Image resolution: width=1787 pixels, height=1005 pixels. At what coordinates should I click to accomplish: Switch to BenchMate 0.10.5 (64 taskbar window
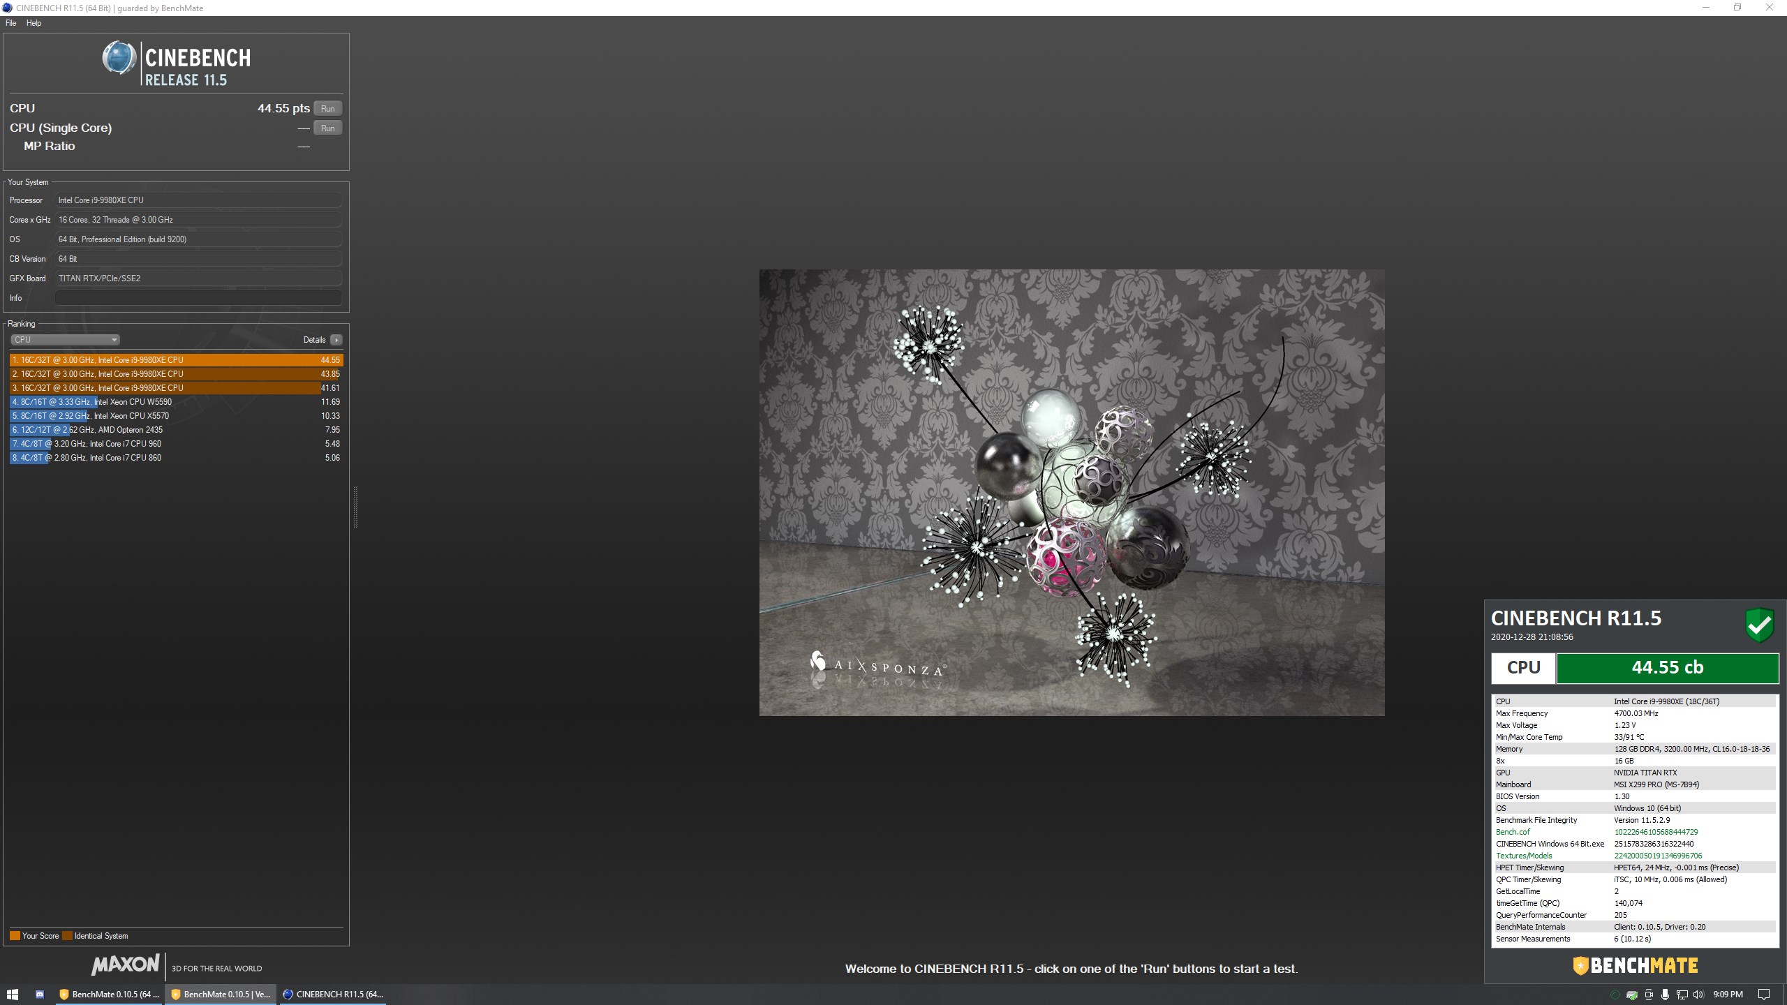[109, 995]
